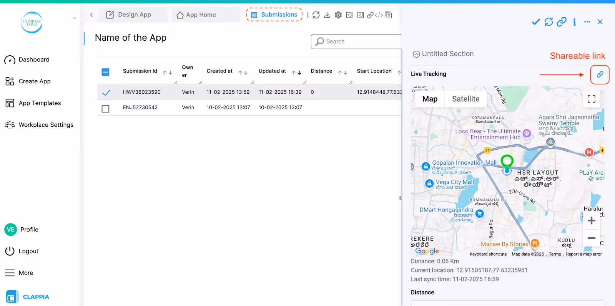This screenshot has width=615, height=306.
Task: Click the back chevron beside Design App
Action: [x=91, y=15]
